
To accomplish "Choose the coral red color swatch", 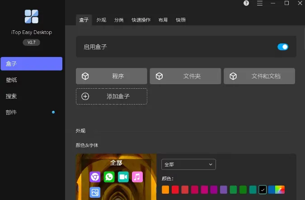I will click(185, 190).
